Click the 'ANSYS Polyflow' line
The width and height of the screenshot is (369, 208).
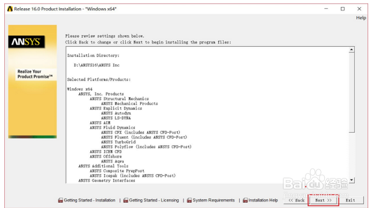(146, 147)
